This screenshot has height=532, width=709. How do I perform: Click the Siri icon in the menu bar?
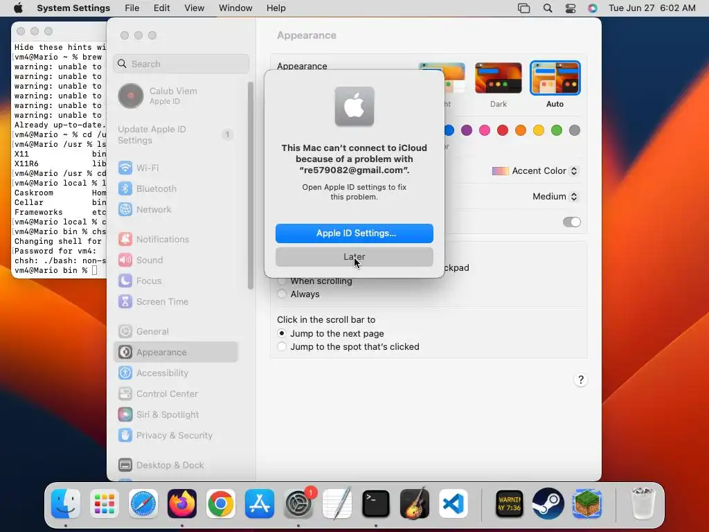[x=593, y=8]
